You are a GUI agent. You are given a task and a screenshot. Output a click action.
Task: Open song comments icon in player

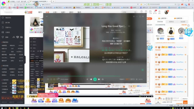58,79
